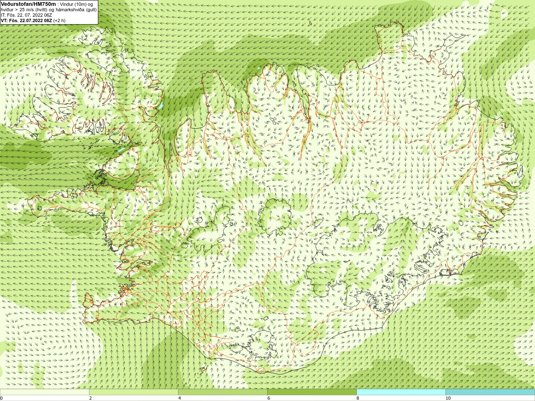Click the 'VT: Fös. 22.07.2022 08Z' line

point(26,20)
